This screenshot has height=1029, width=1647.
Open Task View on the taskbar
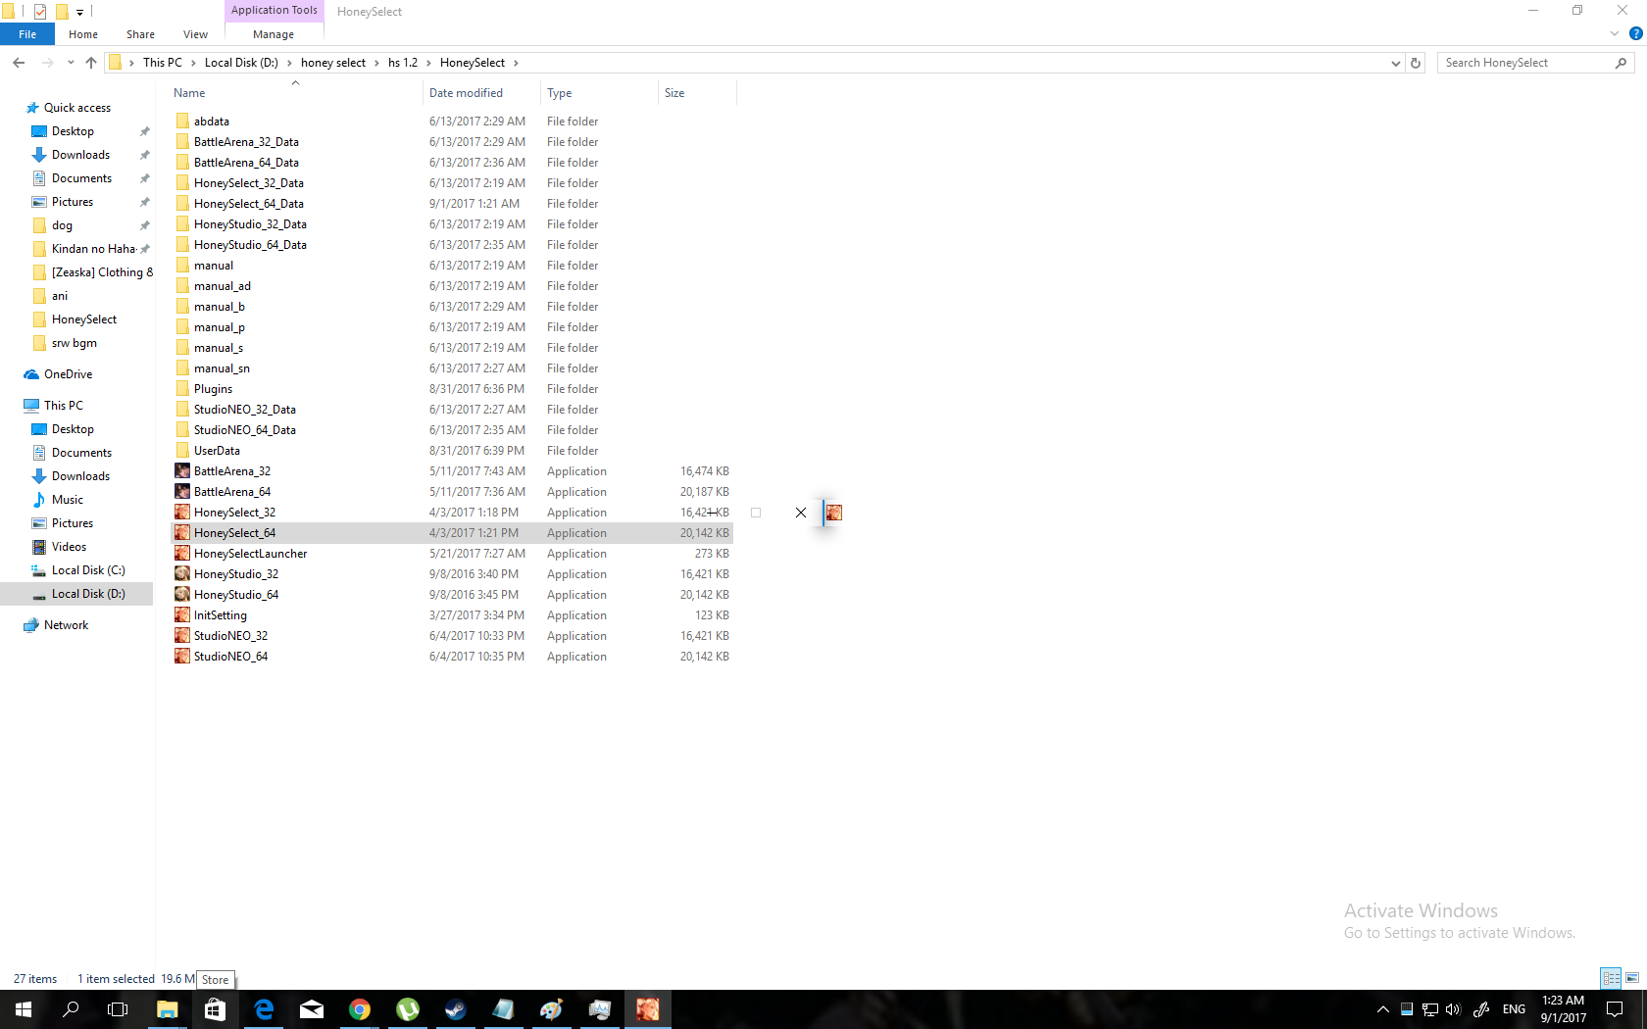point(118,1009)
